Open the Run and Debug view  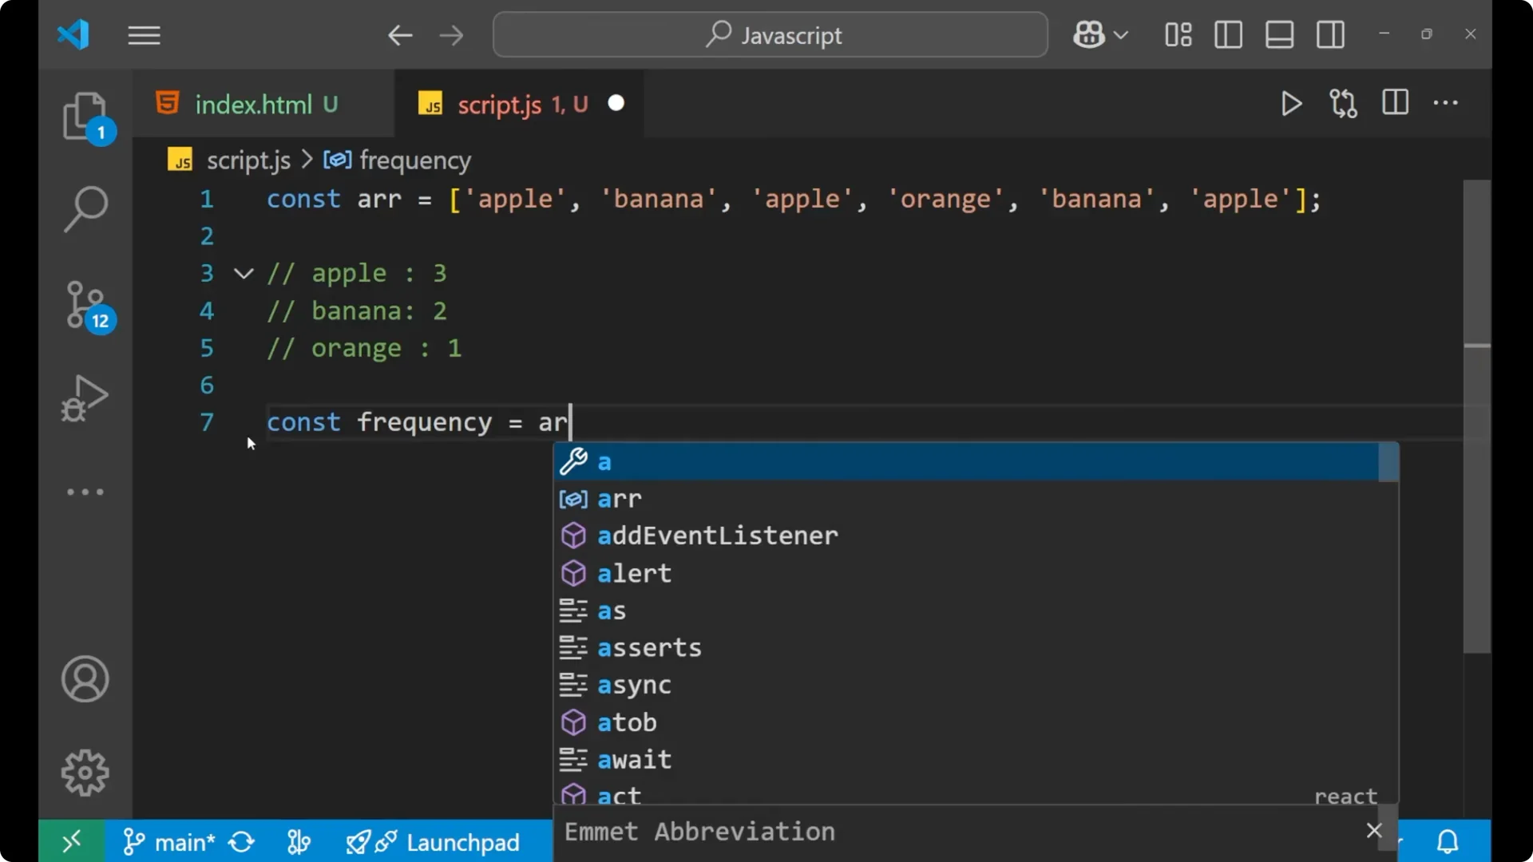click(84, 398)
